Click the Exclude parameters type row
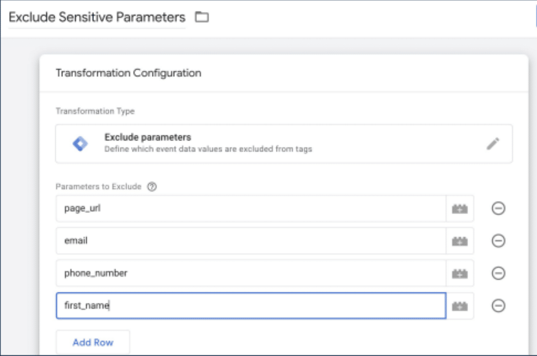Image resolution: width=537 pixels, height=356 pixels. (251, 143)
